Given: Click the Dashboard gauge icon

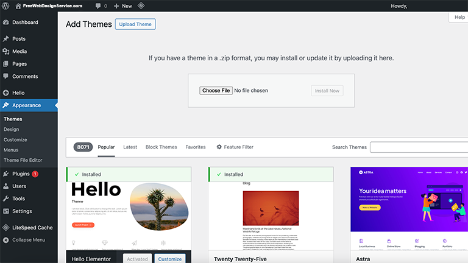Looking at the screenshot, I should point(6,23).
